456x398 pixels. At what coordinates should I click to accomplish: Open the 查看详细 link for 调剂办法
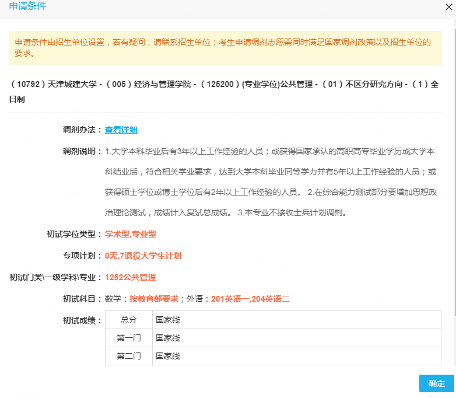pyautogui.click(x=121, y=130)
